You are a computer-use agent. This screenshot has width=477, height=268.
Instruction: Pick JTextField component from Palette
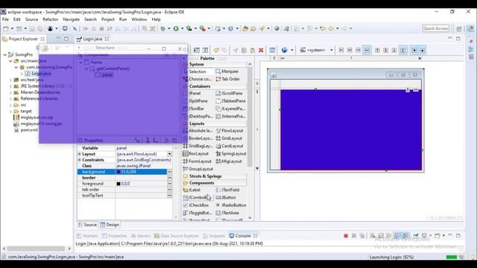[x=227, y=190]
